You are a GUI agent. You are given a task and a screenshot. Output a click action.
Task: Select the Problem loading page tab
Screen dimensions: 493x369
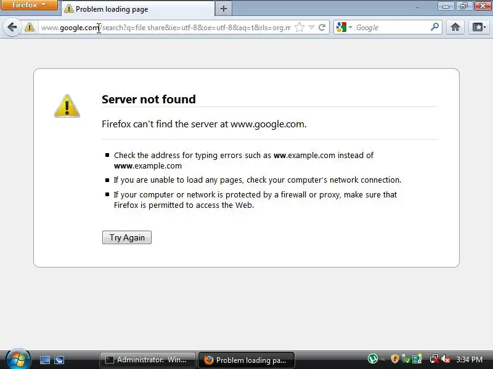(x=137, y=9)
